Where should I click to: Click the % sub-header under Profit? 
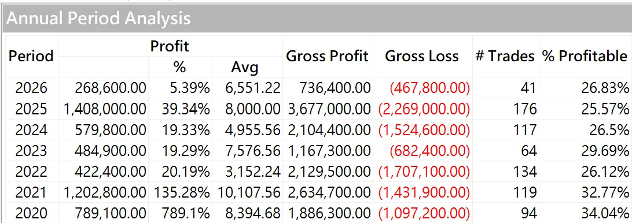[179, 68]
